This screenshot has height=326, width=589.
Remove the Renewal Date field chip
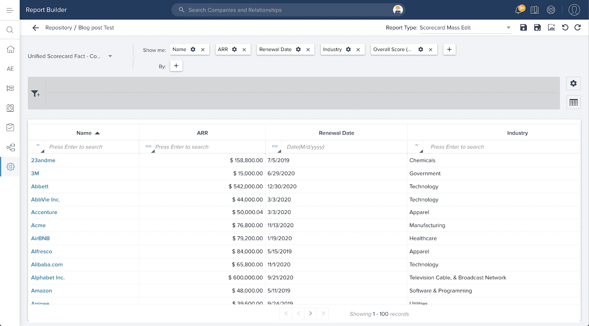[x=308, y=50]
